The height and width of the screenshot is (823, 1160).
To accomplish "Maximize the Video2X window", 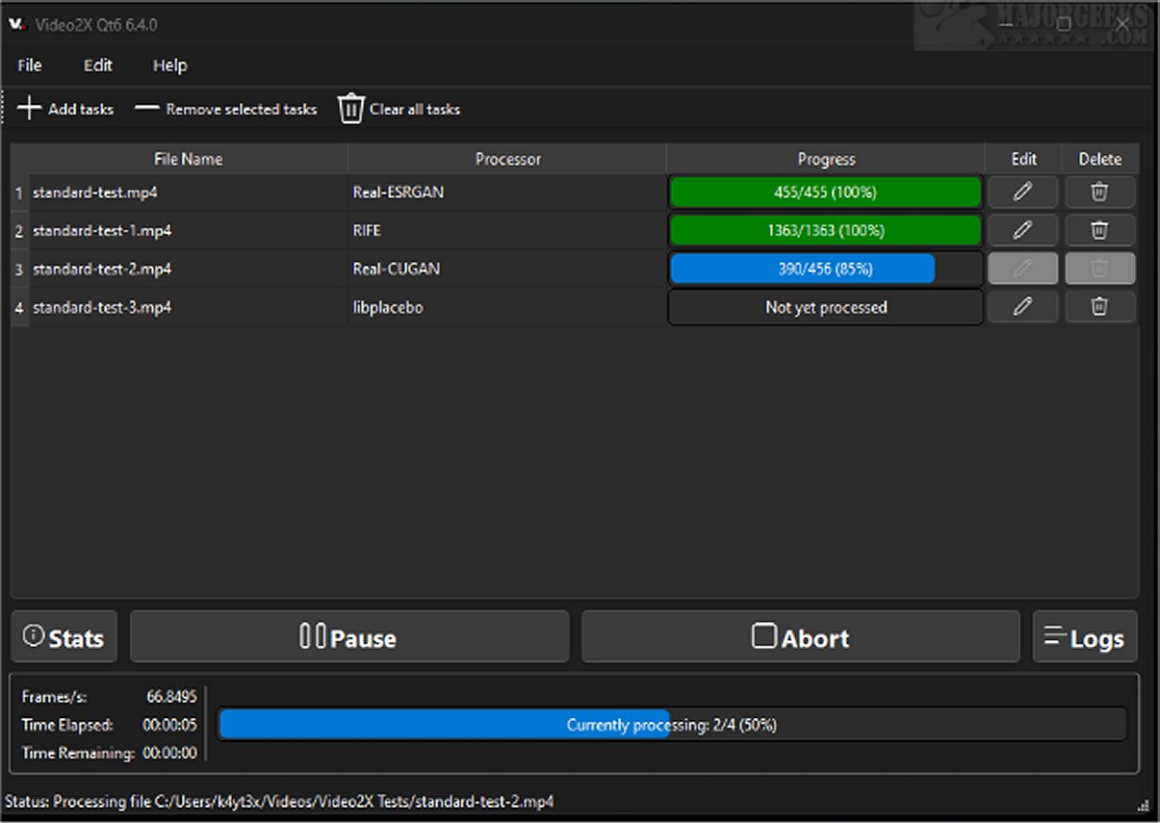I will click(x=1064, y=24).
